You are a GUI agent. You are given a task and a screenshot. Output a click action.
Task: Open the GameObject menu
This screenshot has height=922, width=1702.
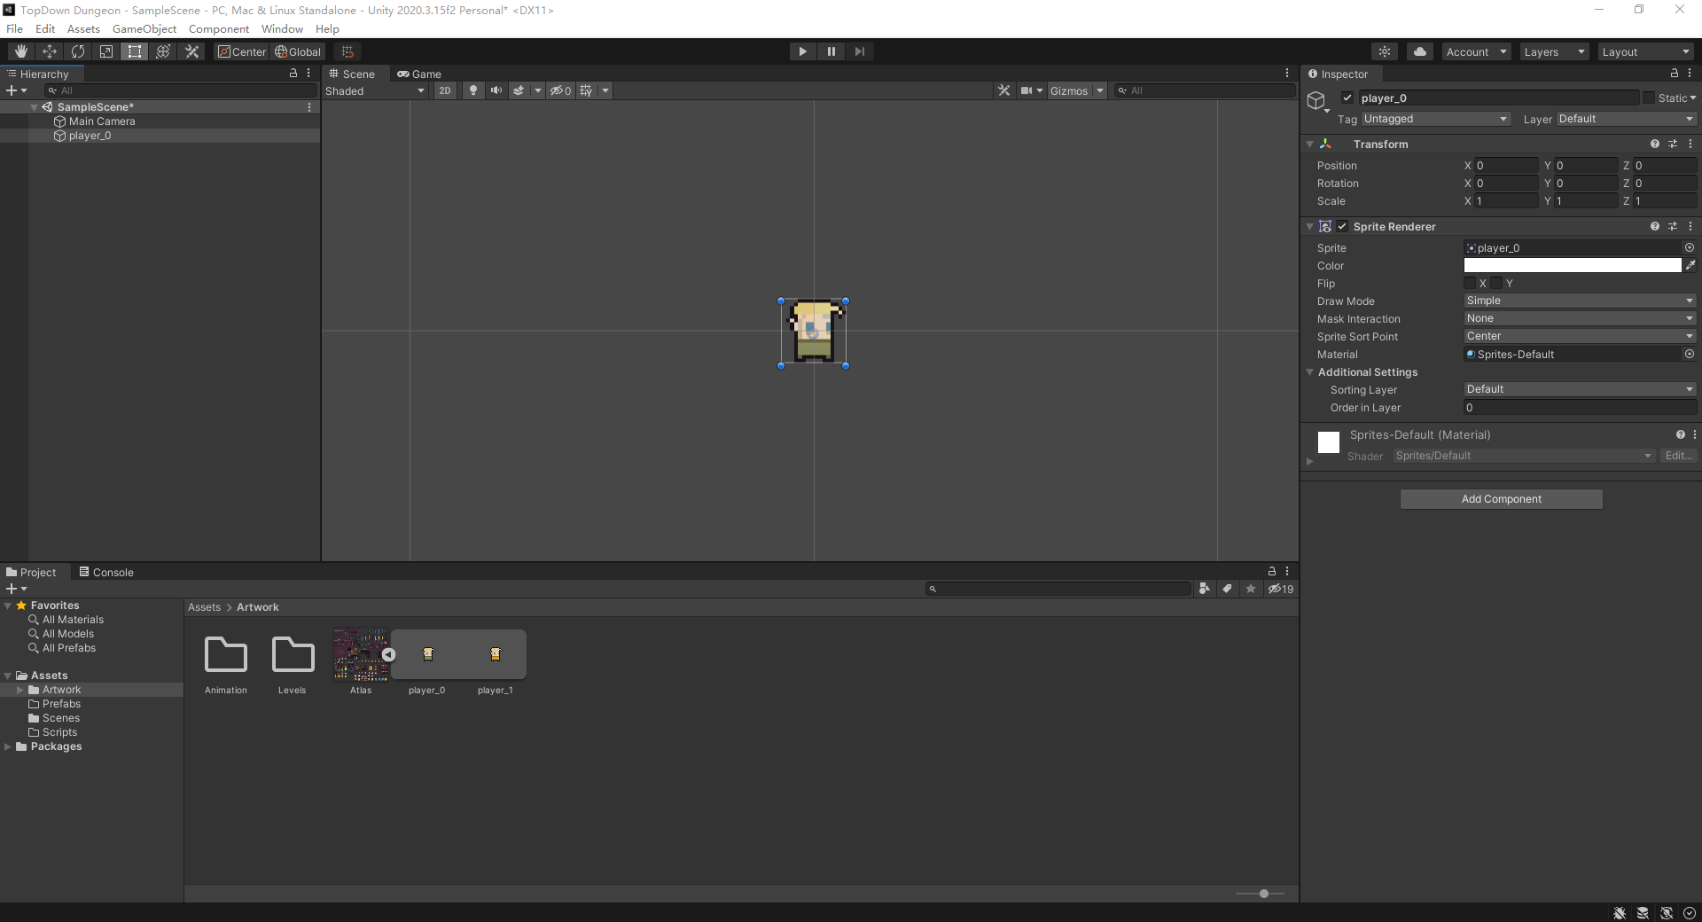point(144,29)
